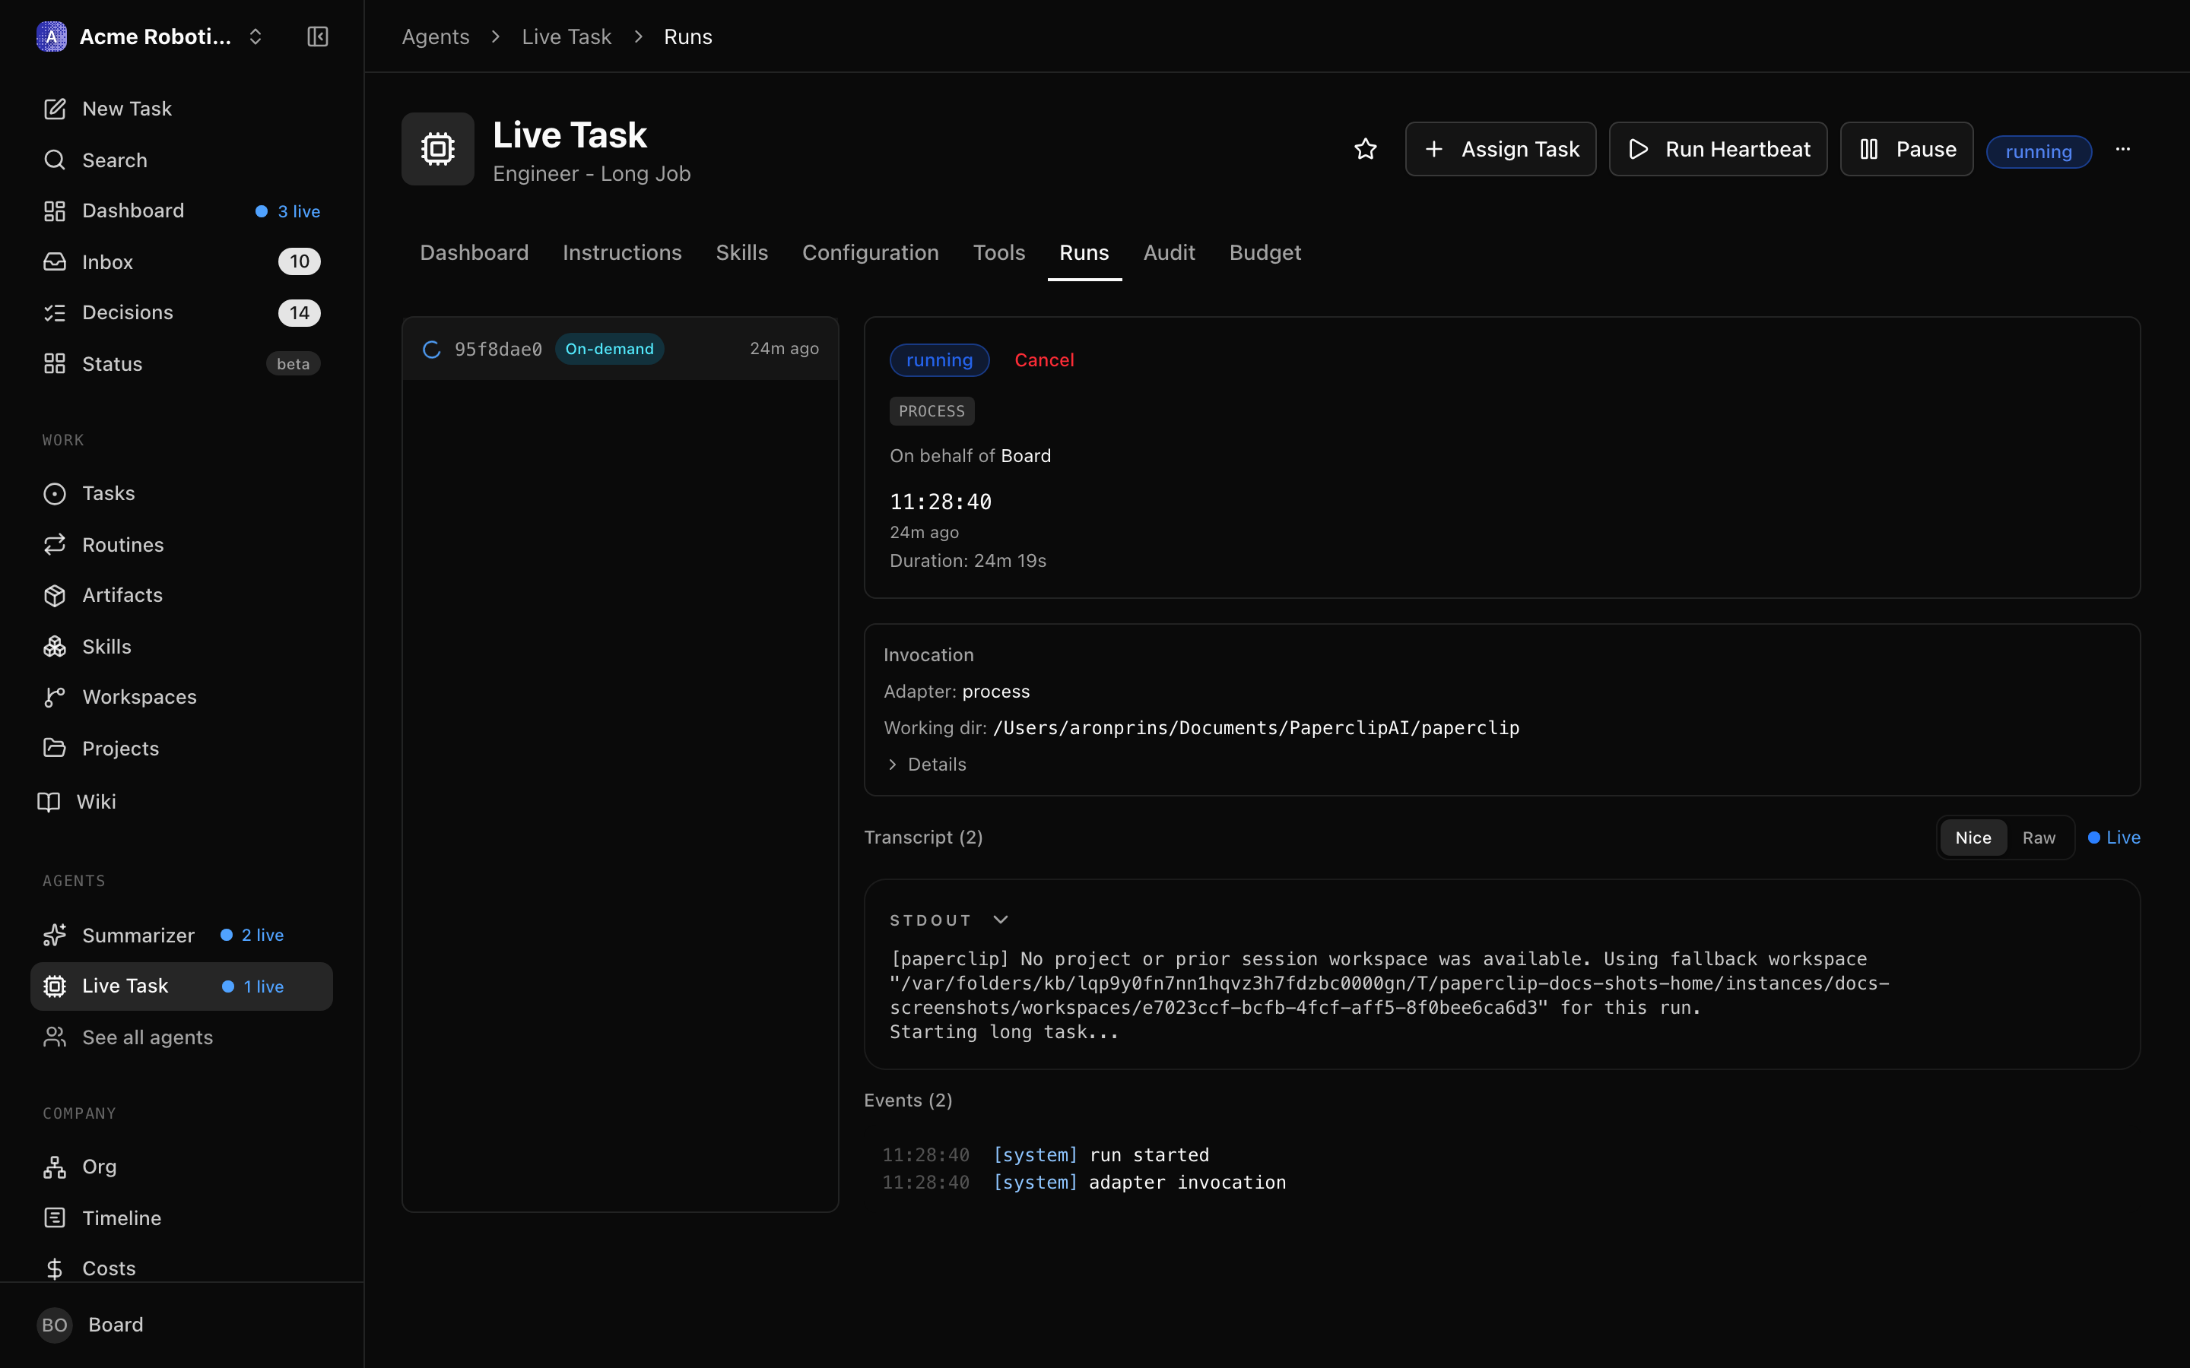Click the Status grid icon
This screenshot has width=2190, height=1368.
[x=54, y=364]
